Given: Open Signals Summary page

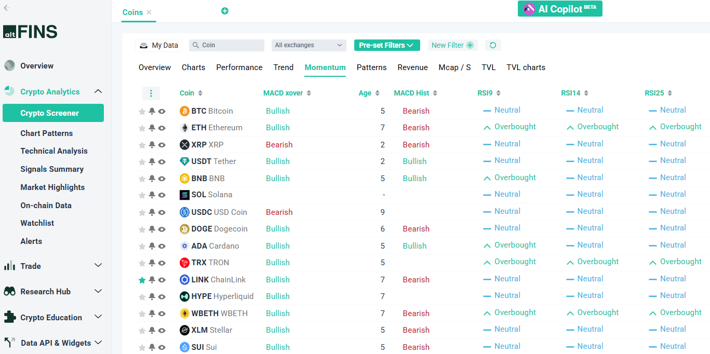Looking at the screenshot, I should point(52,169).
